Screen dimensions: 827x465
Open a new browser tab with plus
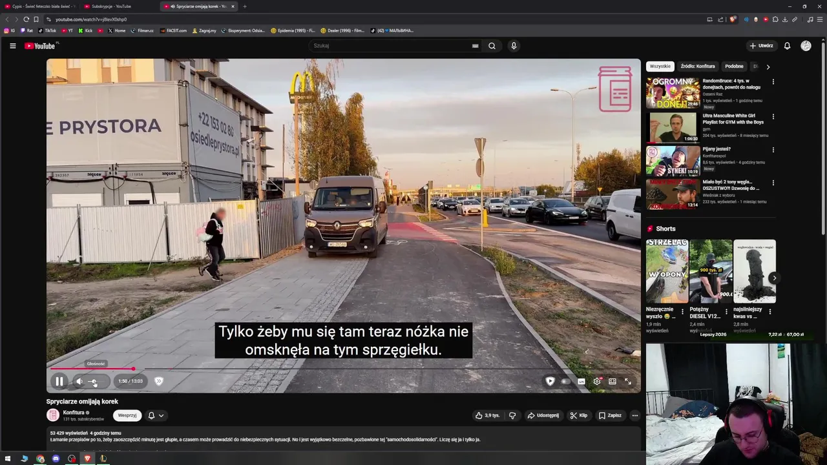tap(244, 6)
